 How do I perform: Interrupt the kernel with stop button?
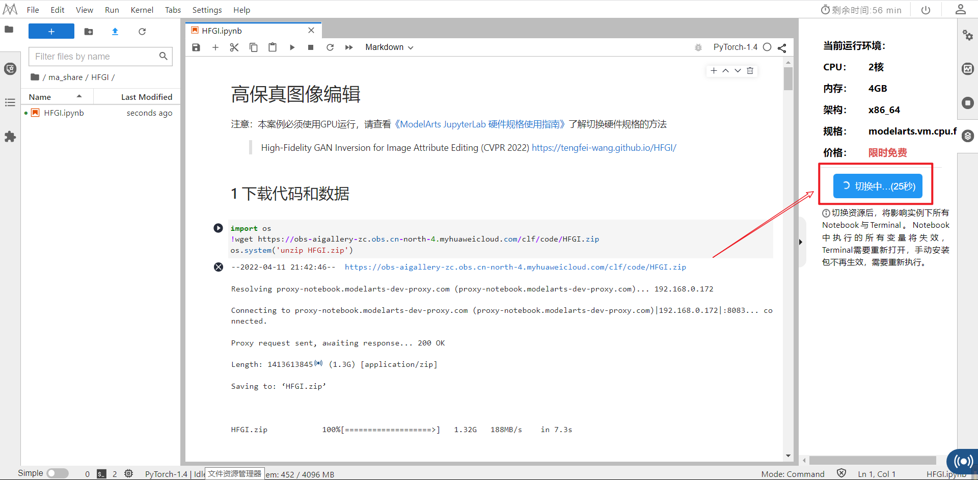coord(311,47)
